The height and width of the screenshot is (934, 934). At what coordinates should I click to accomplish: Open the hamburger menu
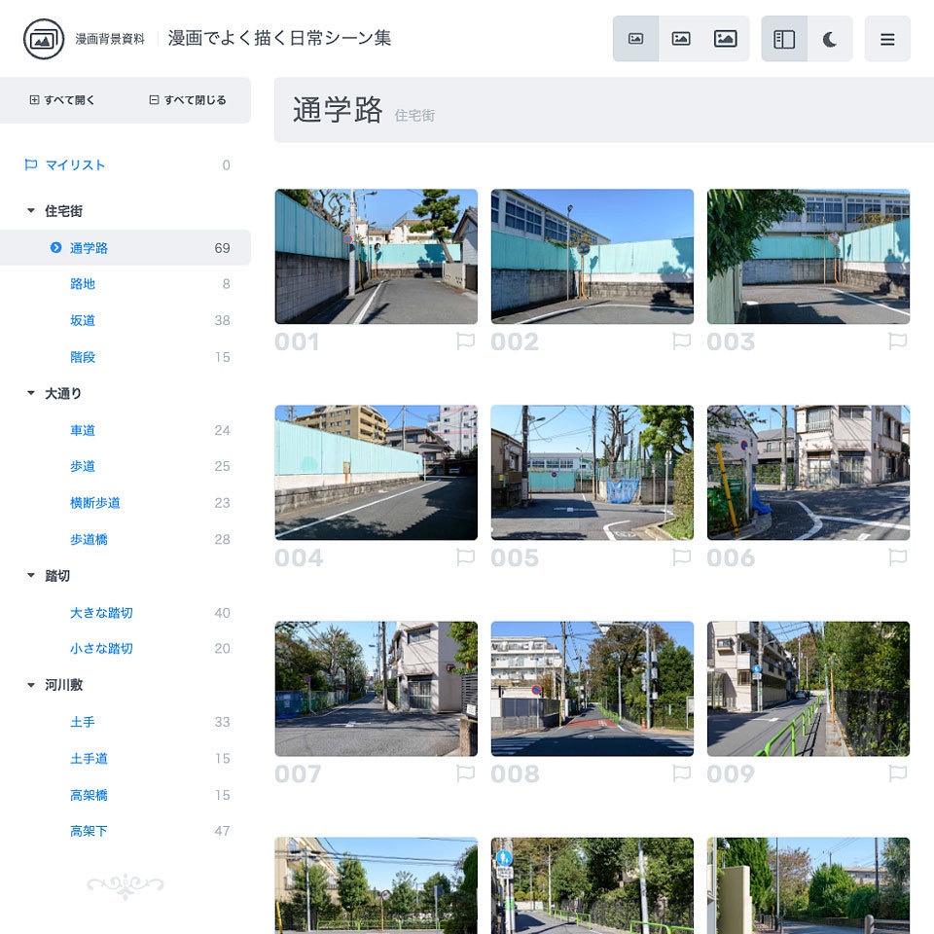coord(887,39)
